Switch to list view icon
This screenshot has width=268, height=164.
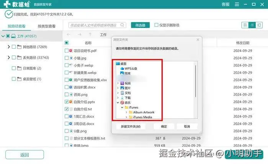pos(252,25)
